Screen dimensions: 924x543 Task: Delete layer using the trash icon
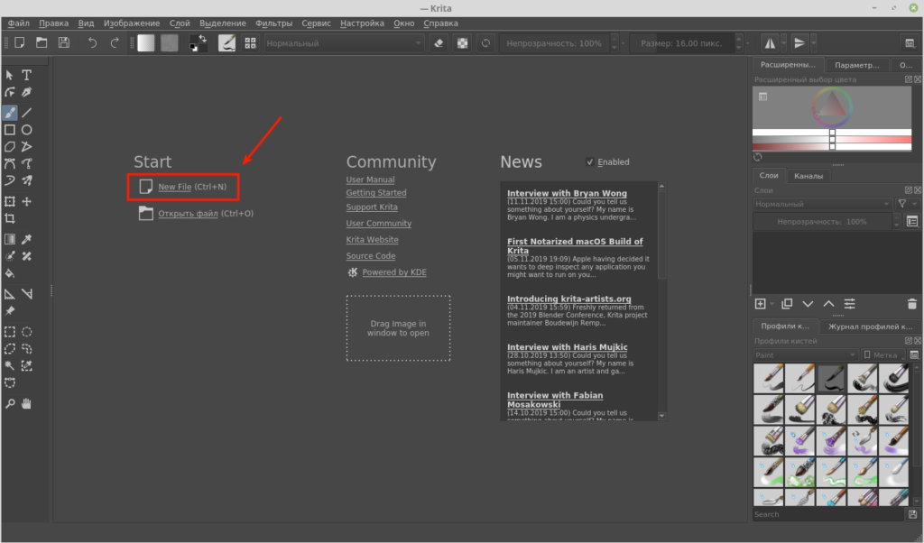click(x=911, y=304)
